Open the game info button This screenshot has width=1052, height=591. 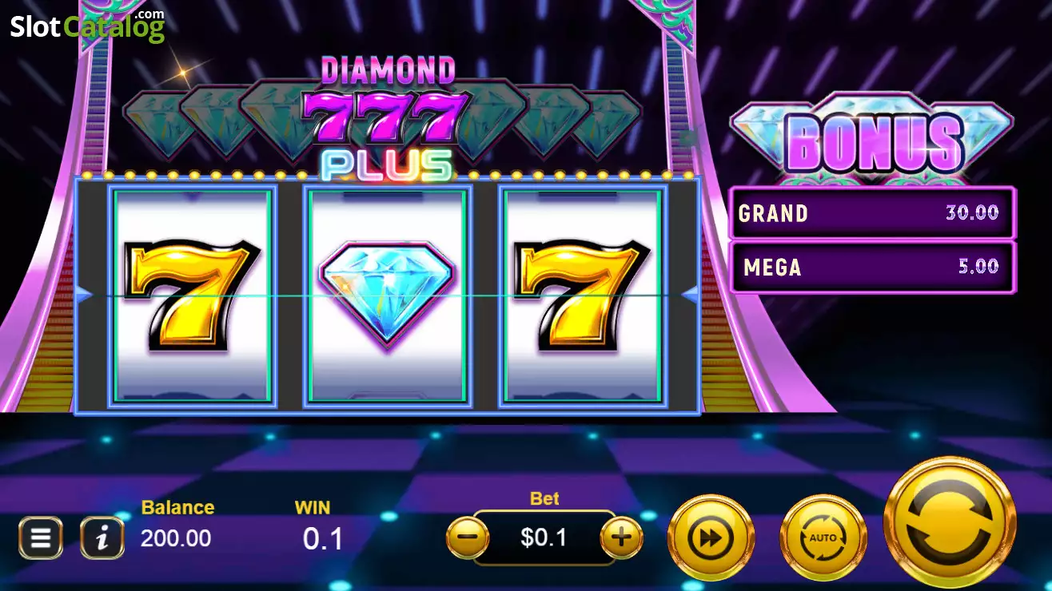(102, 537)
